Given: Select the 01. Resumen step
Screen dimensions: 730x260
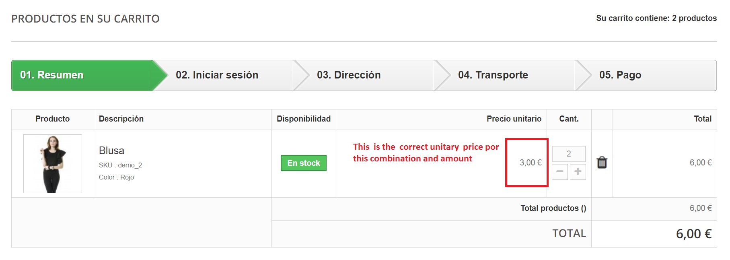Looking at the screenshot, I should point(52,75).
